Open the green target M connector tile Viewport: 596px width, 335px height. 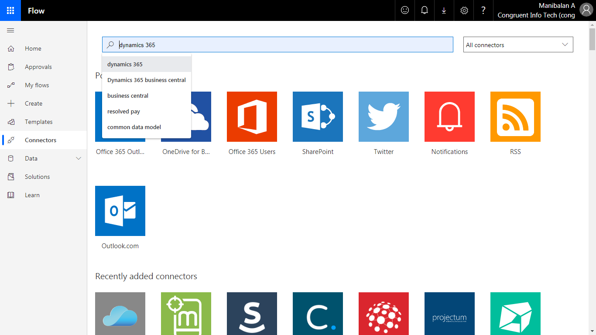pos(186,314)
